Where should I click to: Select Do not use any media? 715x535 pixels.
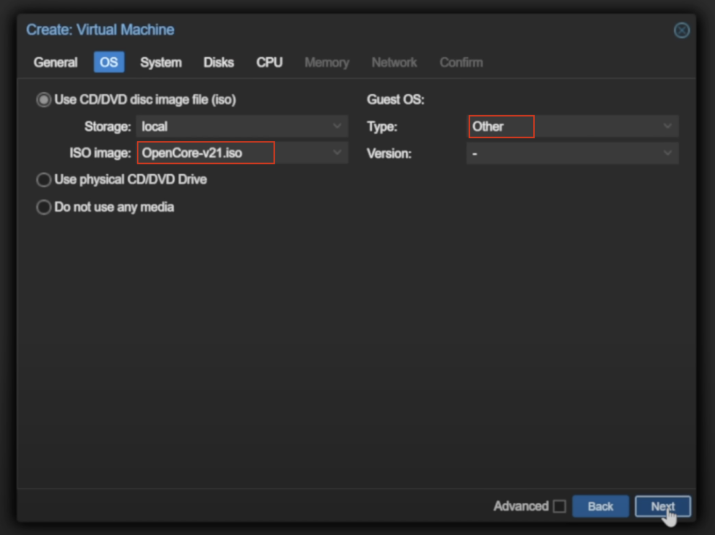coord(44,207)
